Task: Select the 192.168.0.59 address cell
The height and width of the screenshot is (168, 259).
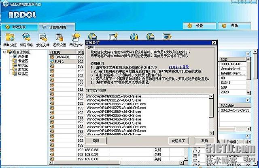Action: [88, 155]
